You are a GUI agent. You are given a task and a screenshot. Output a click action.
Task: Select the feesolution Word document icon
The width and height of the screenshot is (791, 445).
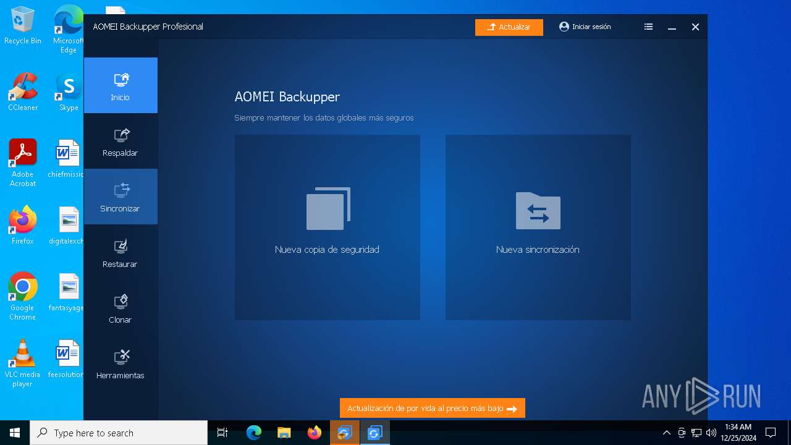[66, 359]
